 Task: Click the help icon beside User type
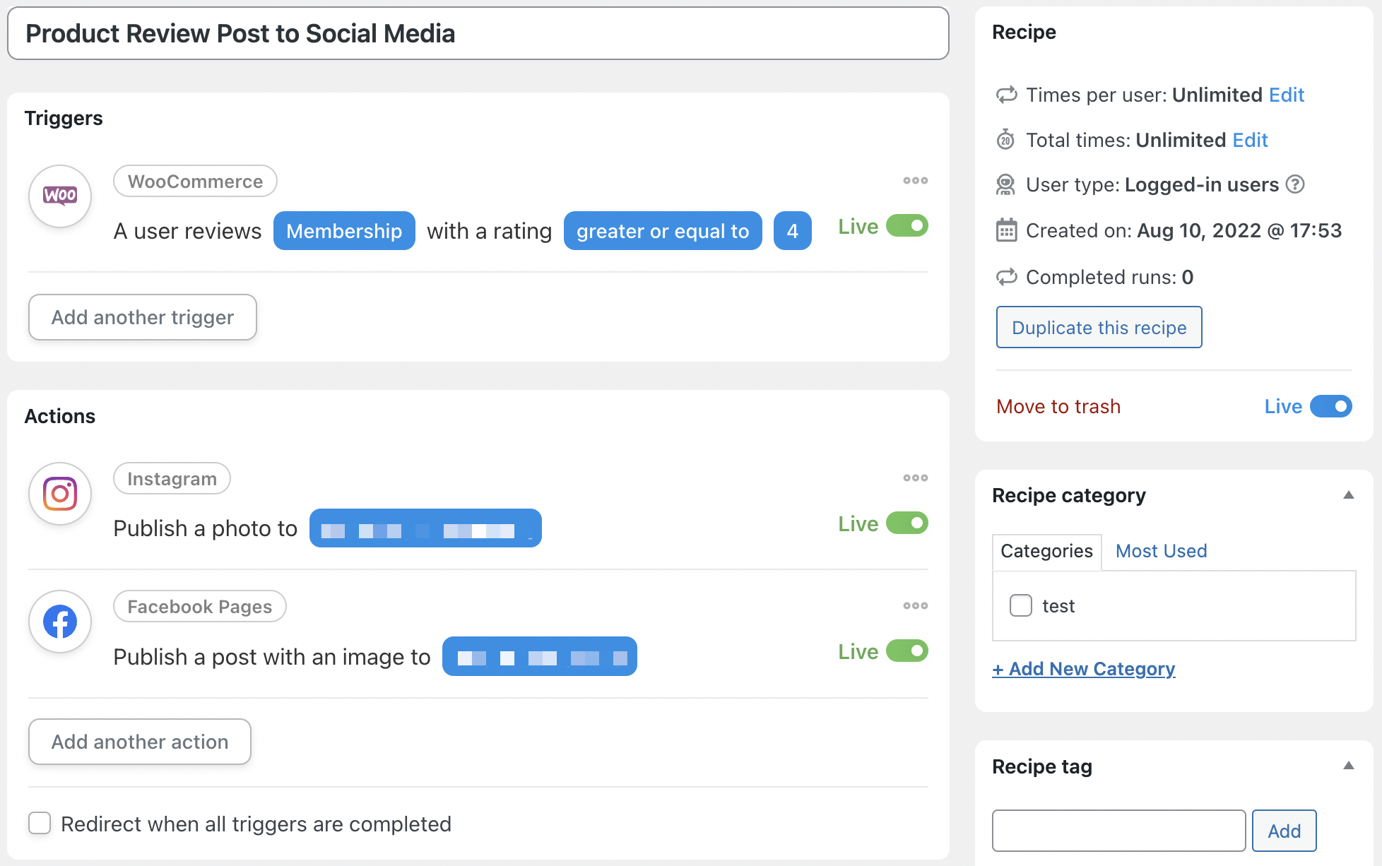(1294, 184)
